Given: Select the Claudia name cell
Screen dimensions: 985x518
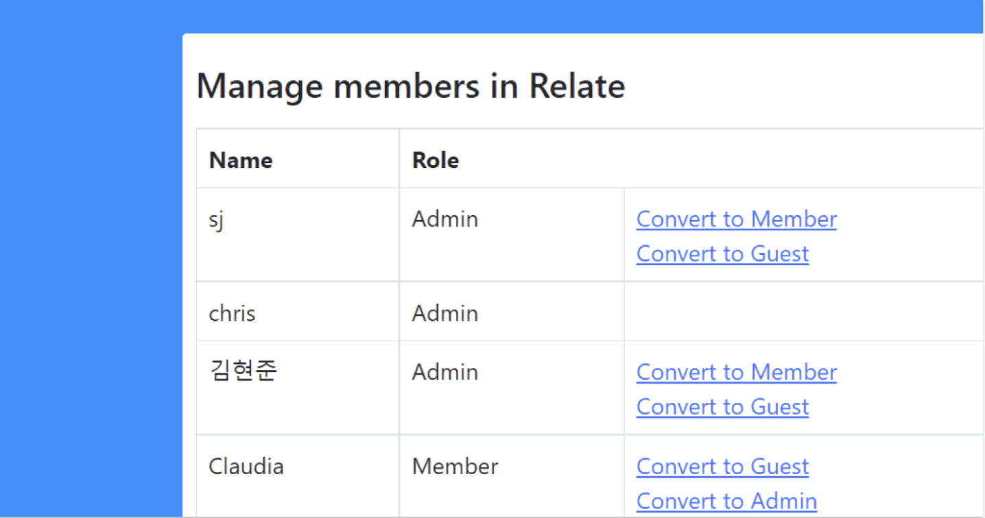Looking at the screenshot, I should point(246,467).
